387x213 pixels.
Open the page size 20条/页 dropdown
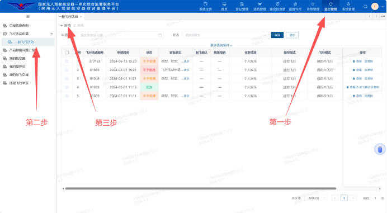coord(317,198)
